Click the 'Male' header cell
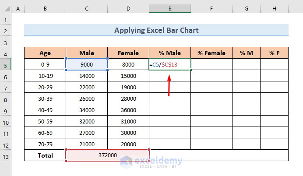Screen dimensions: 303x176 coord(87,53)
